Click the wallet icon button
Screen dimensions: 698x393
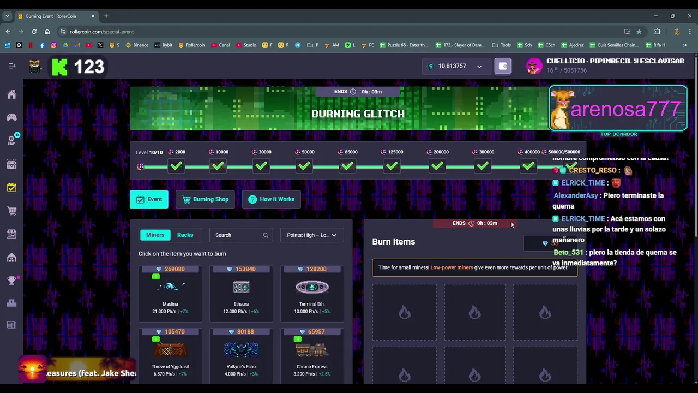503,66
